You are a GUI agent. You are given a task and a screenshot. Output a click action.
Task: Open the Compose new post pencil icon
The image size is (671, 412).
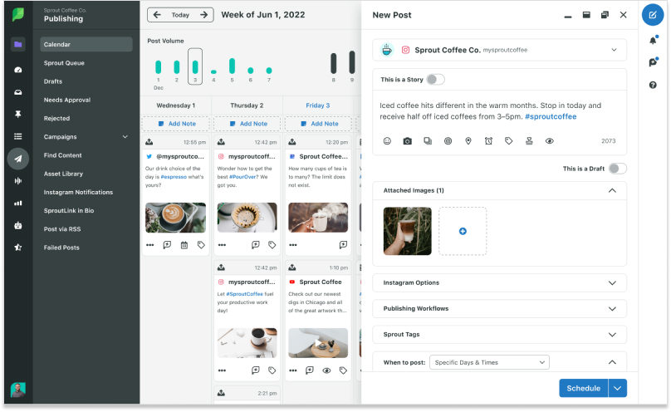click(x=652, y=15)
